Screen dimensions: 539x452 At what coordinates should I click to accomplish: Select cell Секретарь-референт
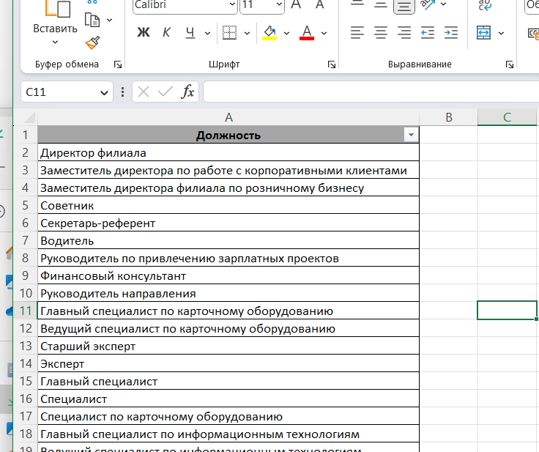[x=228, y=223]
